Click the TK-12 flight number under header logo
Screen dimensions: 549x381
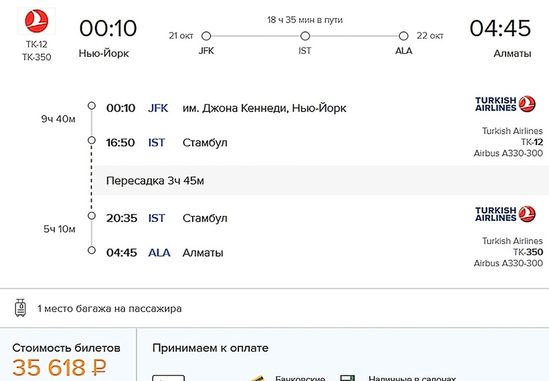coord(36,44)
